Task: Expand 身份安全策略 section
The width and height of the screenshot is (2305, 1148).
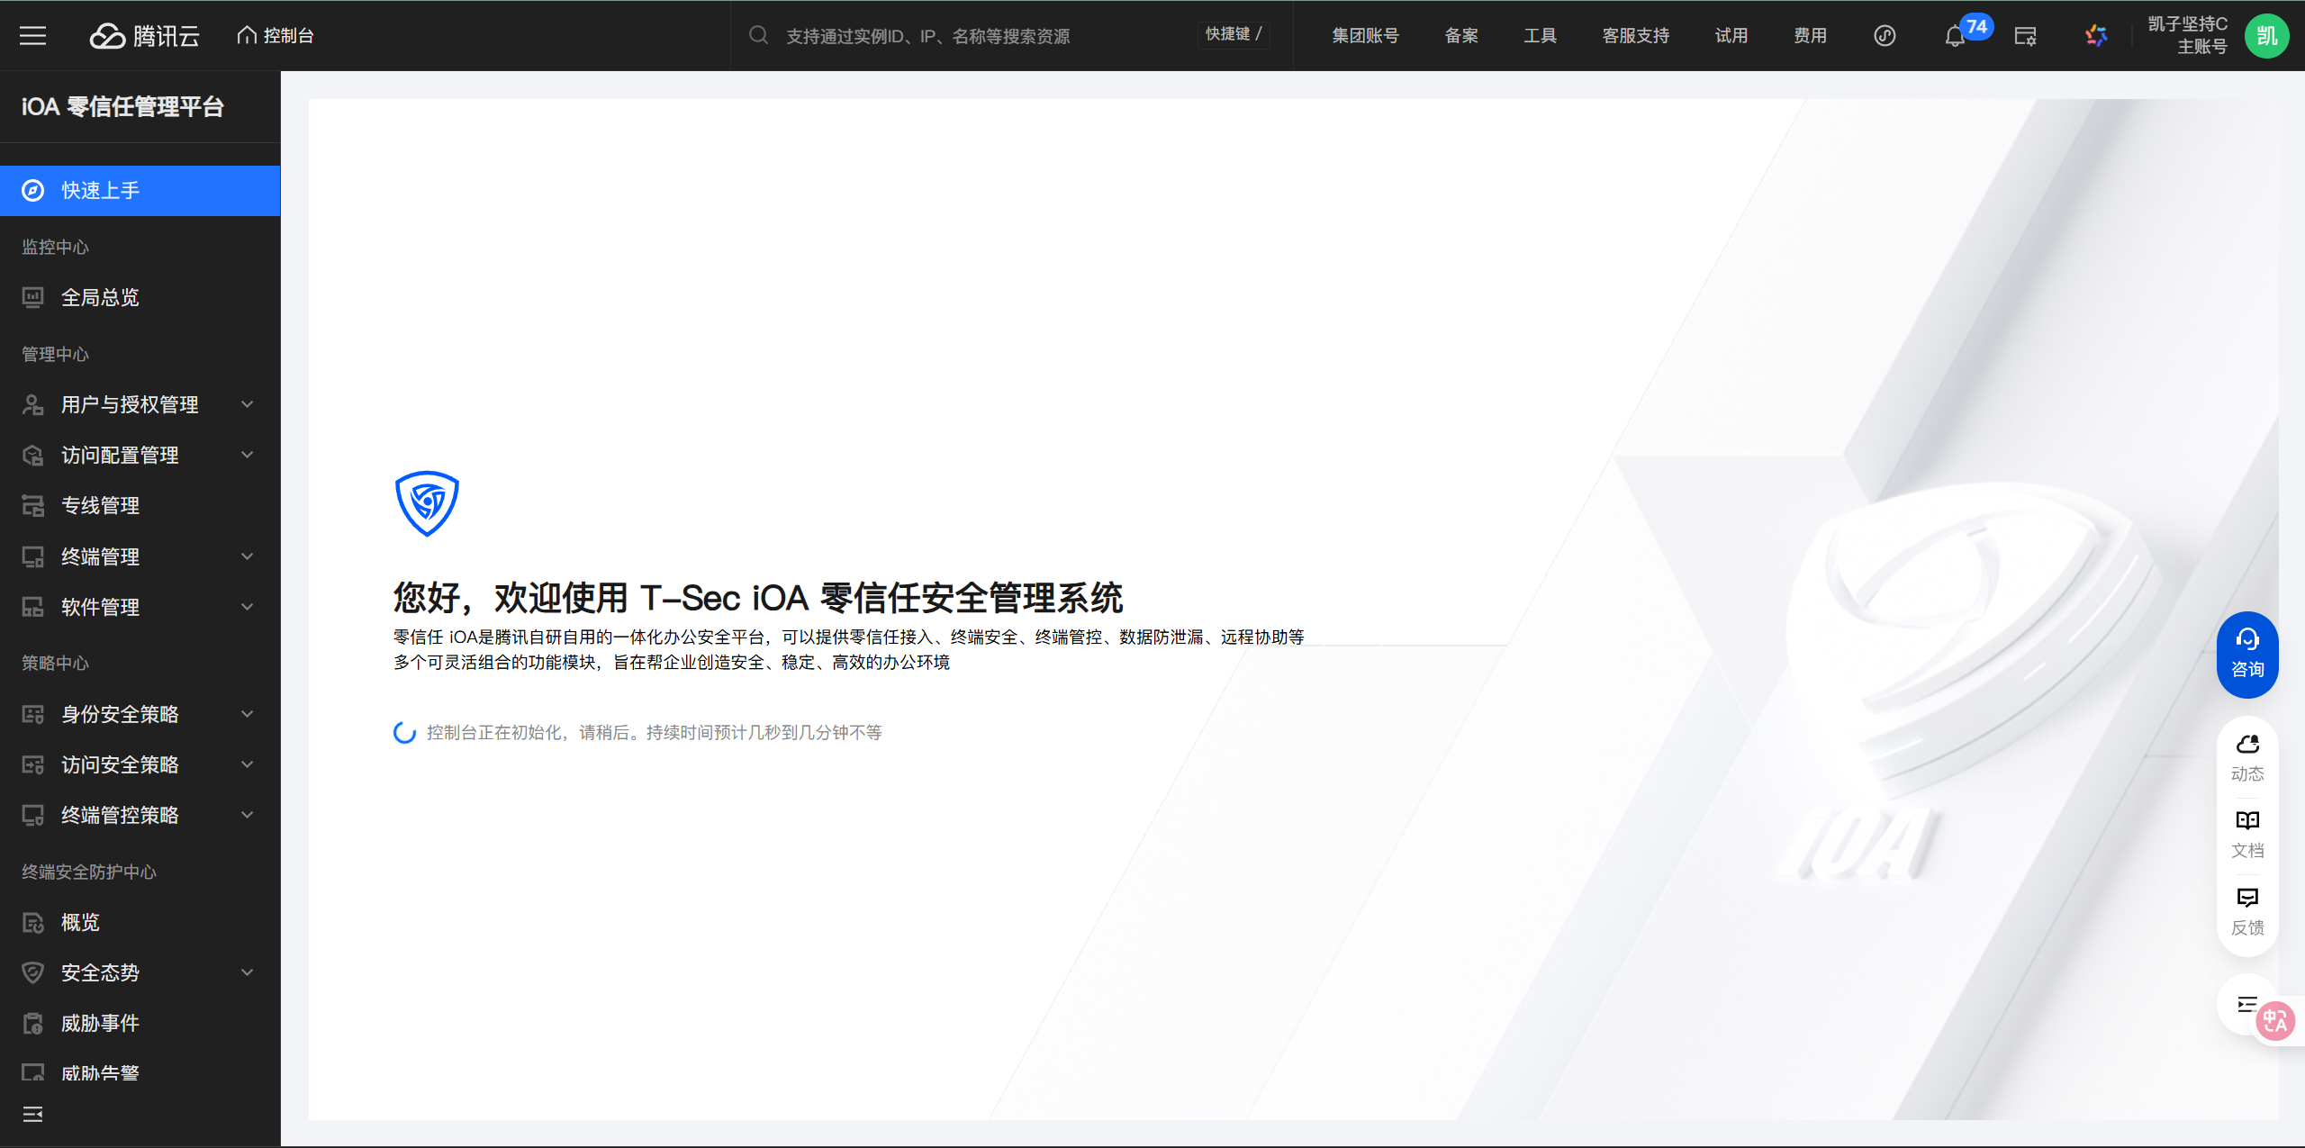Action: click(x=247, y=714)
